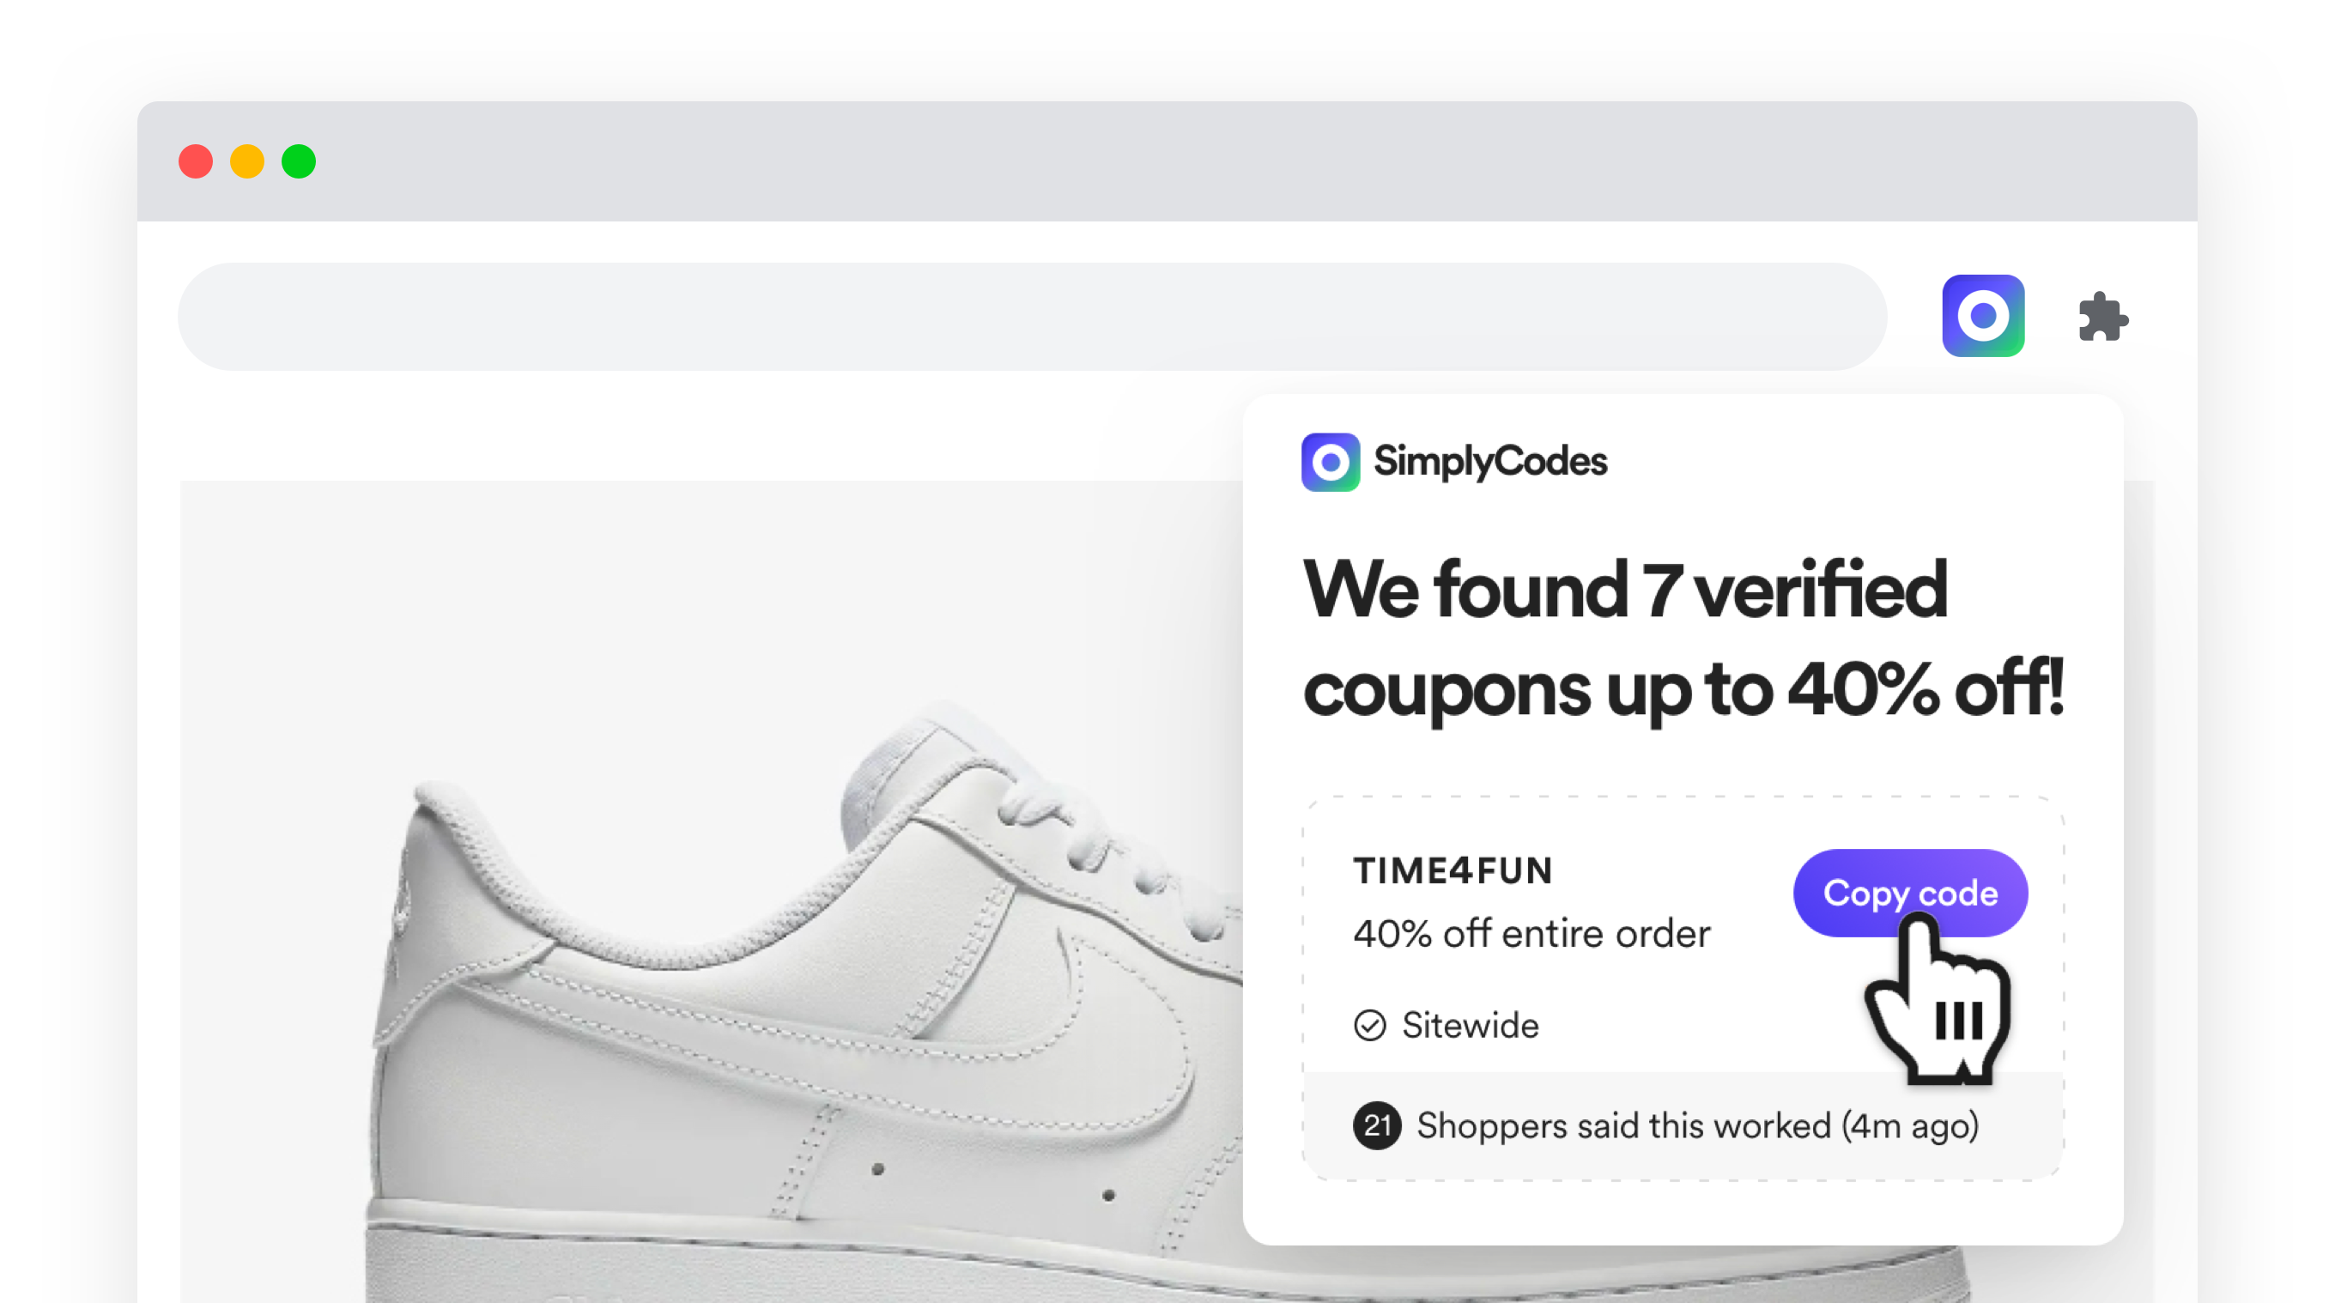Image resolution: width=2335 pixels, height=1303 pixels.
Task: Toggle the yellow traffic light window control
Action: point(247,161)
